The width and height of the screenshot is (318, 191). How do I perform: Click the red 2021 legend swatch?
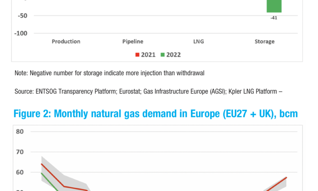click(x=137, y=54)
